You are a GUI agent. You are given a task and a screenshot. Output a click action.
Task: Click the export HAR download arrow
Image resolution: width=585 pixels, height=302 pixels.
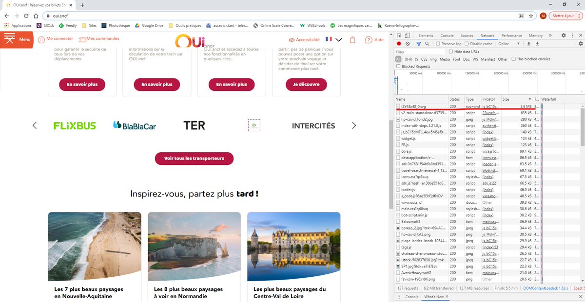pos(537,44)
